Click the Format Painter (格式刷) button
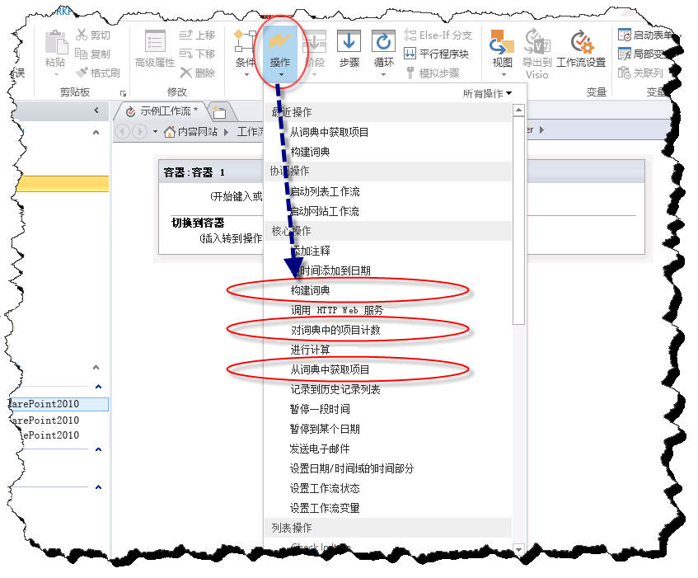 pyautogui.click(x=98, y=73)
